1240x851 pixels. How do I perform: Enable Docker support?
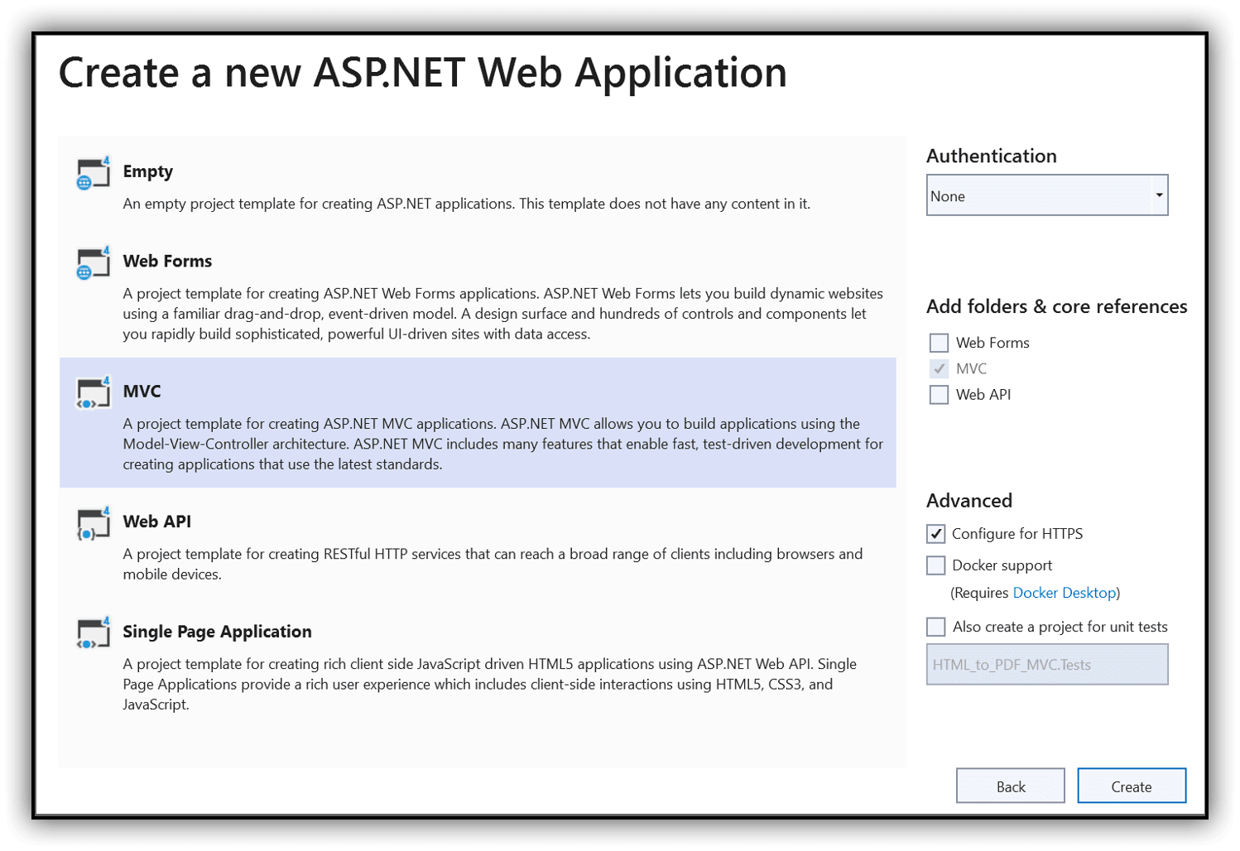935,565
